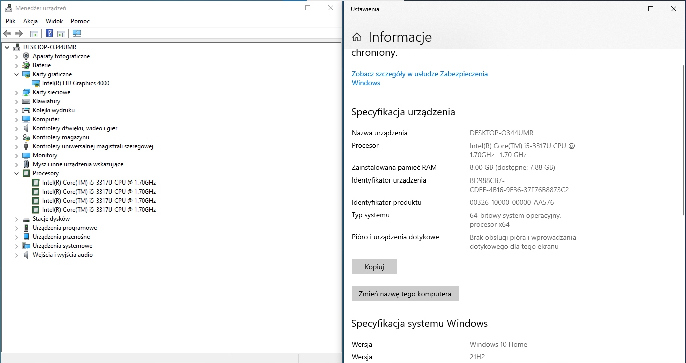Go to Settings home via house icon
Viewport: 686px width, 363px height.
(357, 37)
